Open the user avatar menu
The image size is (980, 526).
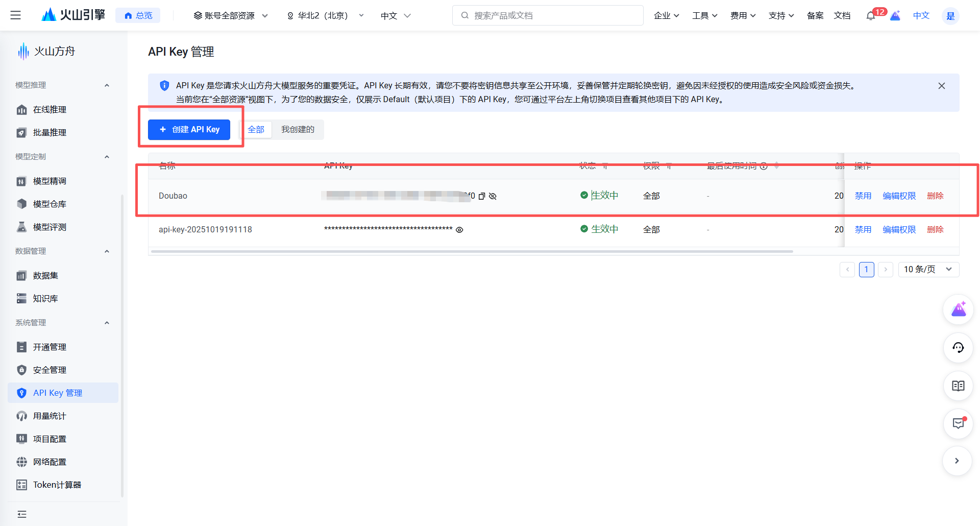950,16
